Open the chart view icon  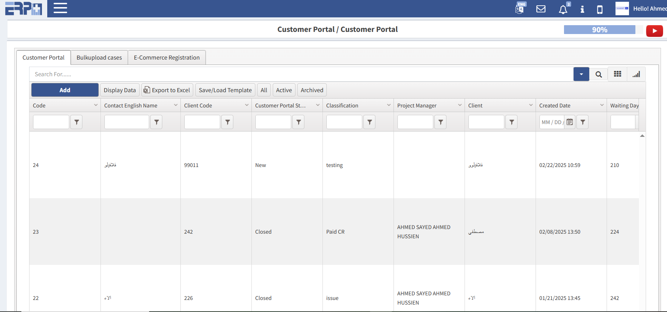pos(636,74)
